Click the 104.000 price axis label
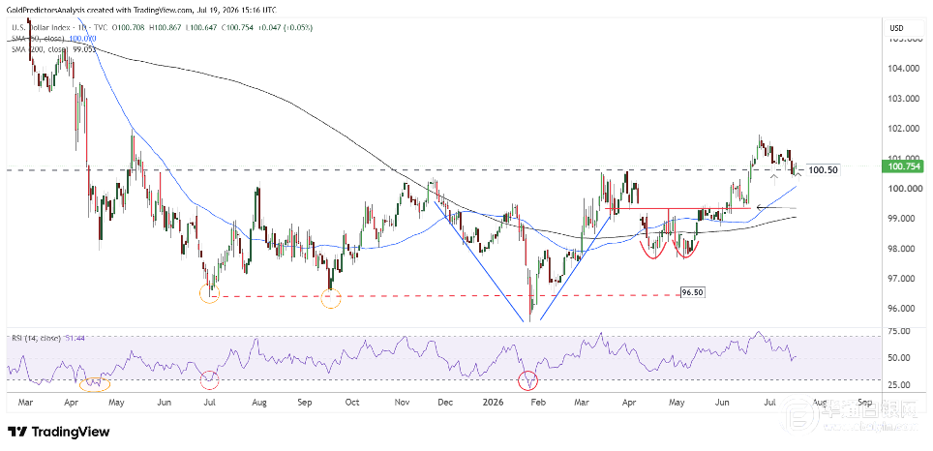Viewport: 933px width, 451px height. click(x=903, y=69)
